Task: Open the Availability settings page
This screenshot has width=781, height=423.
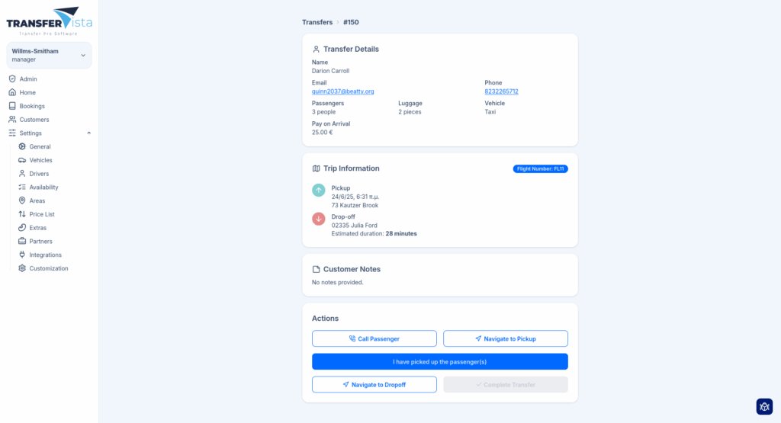Action: pos(43,187)
